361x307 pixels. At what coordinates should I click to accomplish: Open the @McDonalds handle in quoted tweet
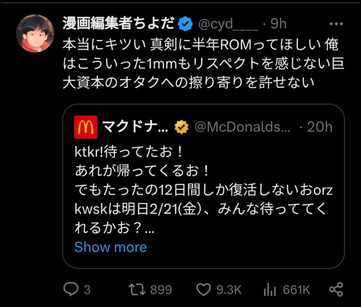[x=242, y=127]
